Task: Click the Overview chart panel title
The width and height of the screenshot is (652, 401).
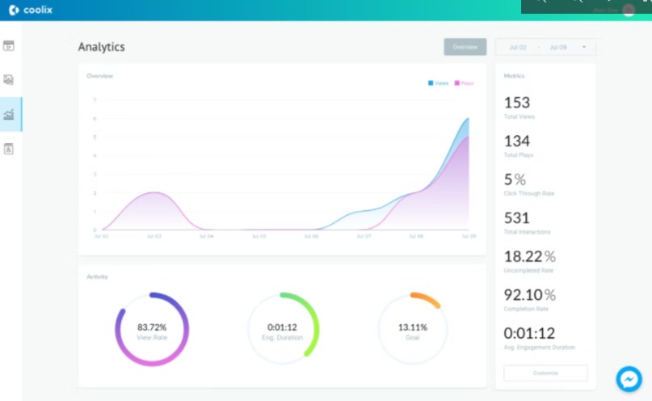Action: [100, 76]
